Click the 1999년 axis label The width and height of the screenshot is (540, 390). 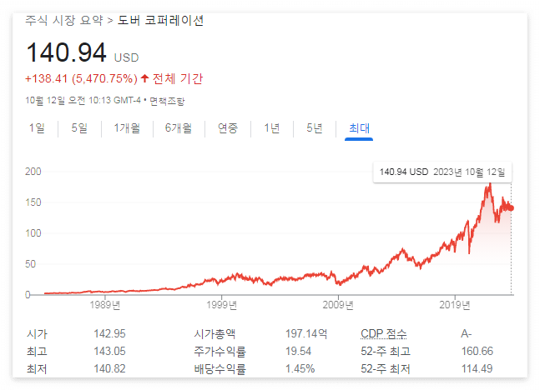click(221, 305)
